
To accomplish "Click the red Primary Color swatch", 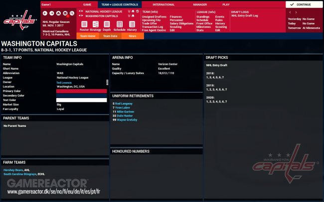I will tap(81, 91).
